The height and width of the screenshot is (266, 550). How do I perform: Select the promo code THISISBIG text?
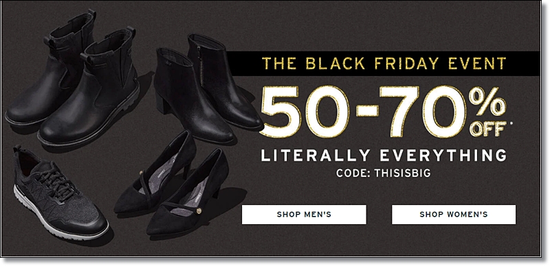click(x=402, y=173)
